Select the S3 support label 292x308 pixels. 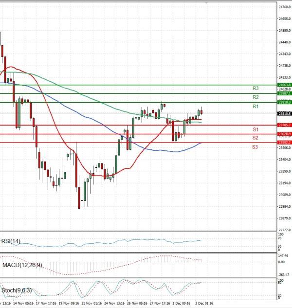point(255,146)
